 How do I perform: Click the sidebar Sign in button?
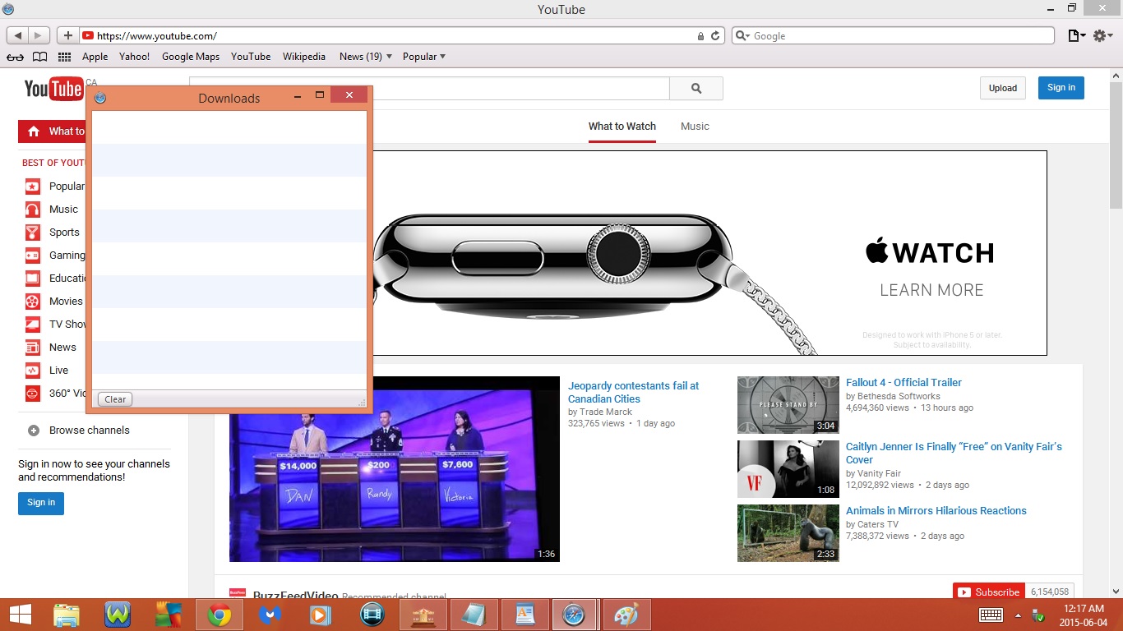41,503
